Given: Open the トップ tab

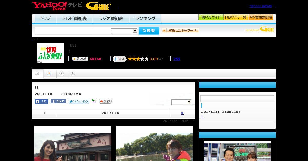Looking at the screenshot, I should point(45,18).
